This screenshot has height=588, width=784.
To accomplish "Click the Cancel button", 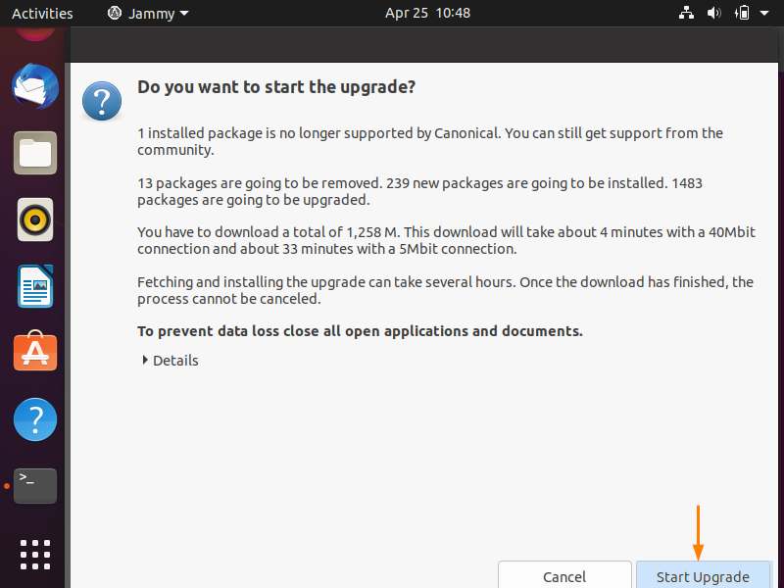I will [564, 576].
